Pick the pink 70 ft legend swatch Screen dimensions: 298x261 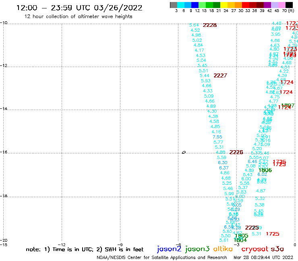click(x=282, y=5)
